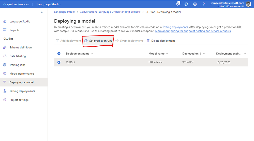This screenshot has width=254, height=141.
Task: Click the 9/23/2022 deployed date
Action: click(x=188, y=62)
